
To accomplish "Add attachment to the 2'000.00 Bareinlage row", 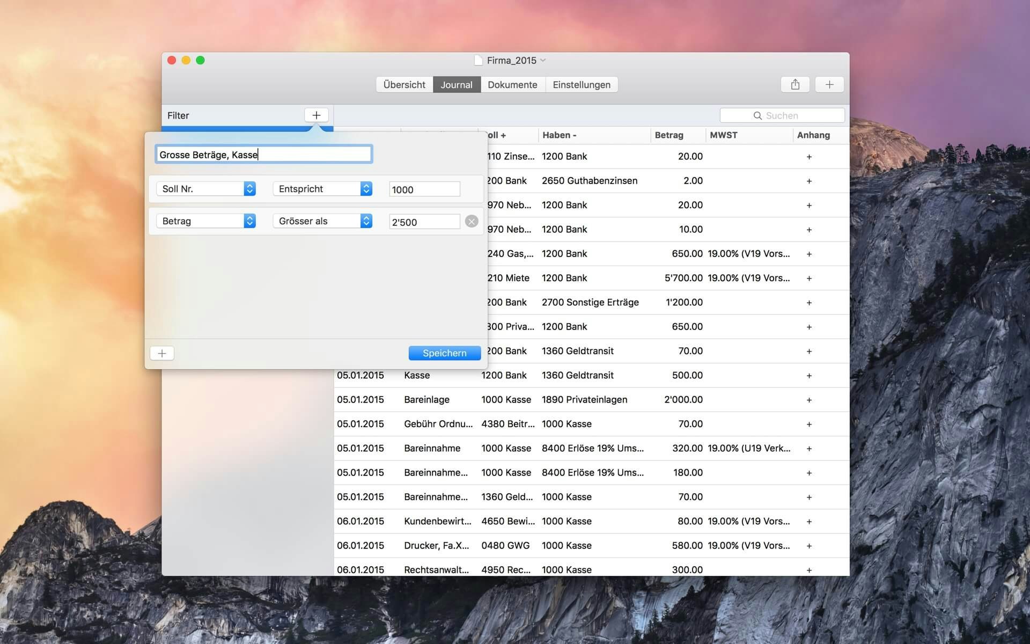I will tap(809, 400).
